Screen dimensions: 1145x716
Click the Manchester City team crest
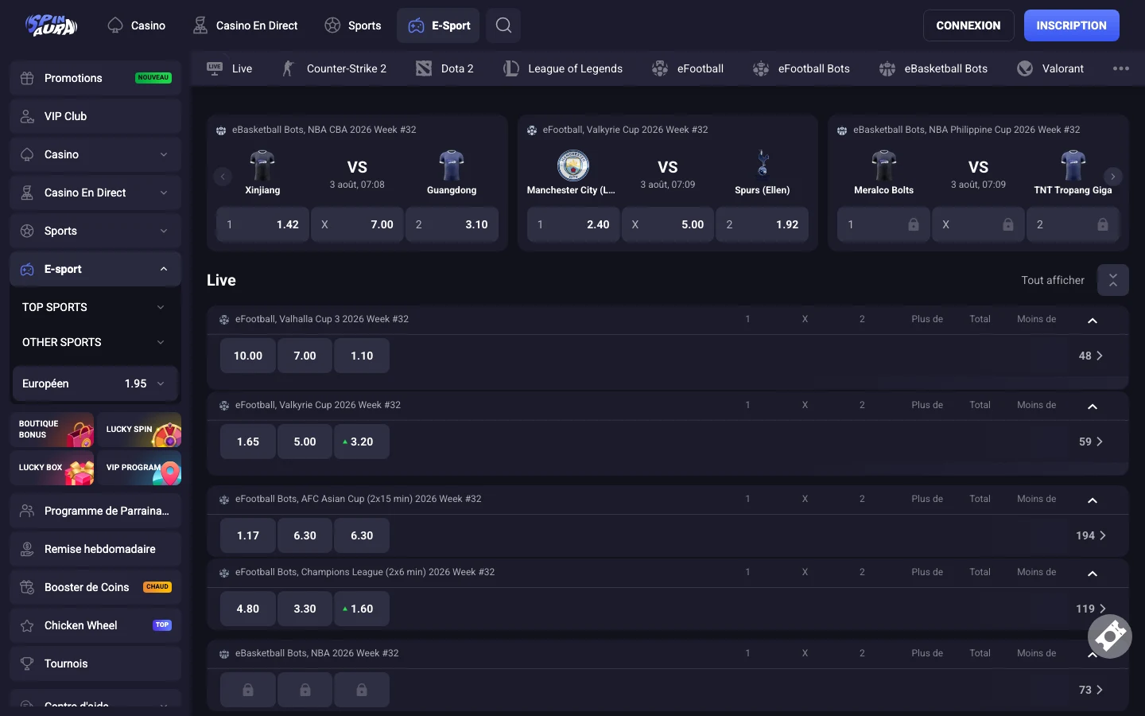pyautogui.click(x=572, y=165)
